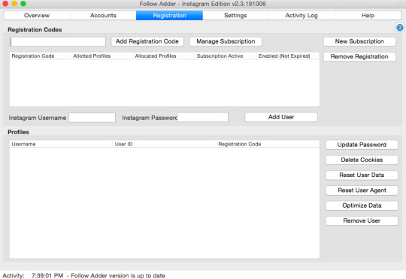Sort by the Subscription Active column header
The height and width of the screenshot is (279, 406).
coord(226,56)
